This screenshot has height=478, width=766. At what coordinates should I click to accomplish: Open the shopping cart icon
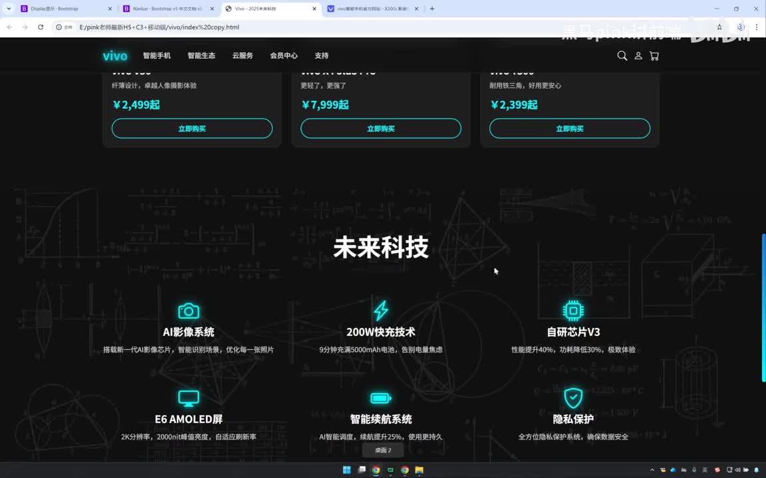click(x=654, y=56)
